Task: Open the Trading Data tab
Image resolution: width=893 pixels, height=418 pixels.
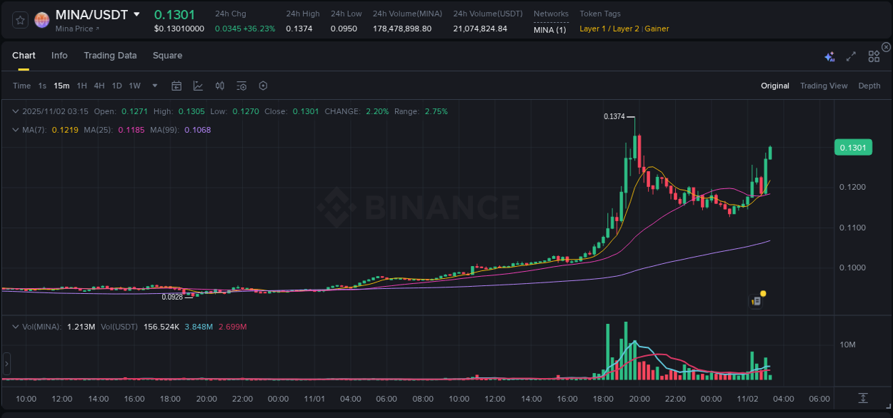Action: 110,55
